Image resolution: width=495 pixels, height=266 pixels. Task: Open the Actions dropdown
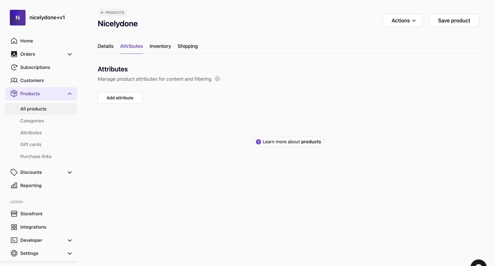(403, 21)
